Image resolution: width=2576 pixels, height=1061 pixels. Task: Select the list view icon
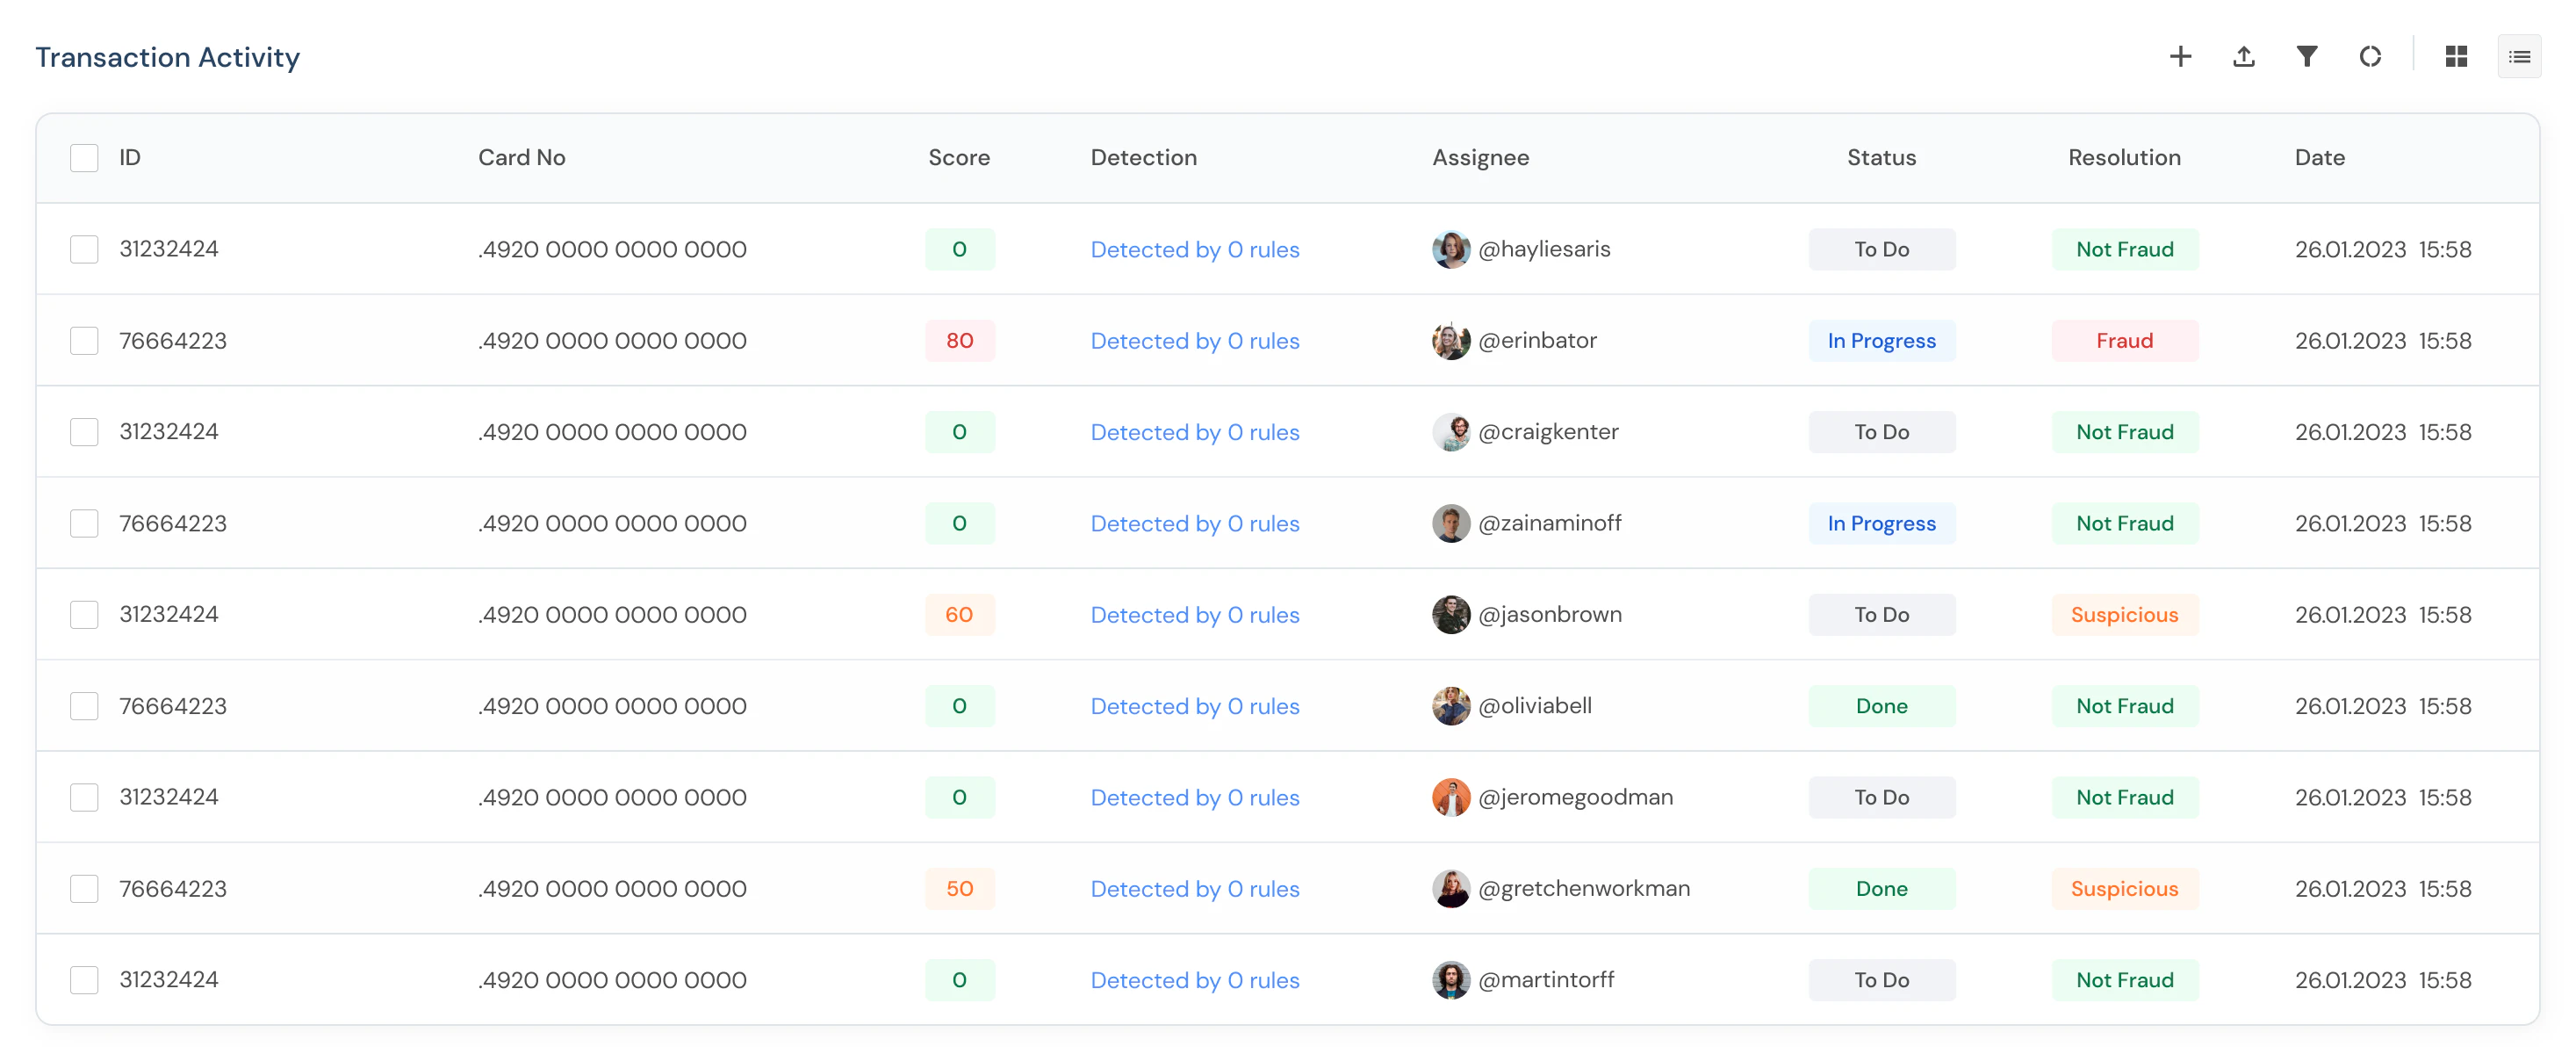coord(2520,57)
